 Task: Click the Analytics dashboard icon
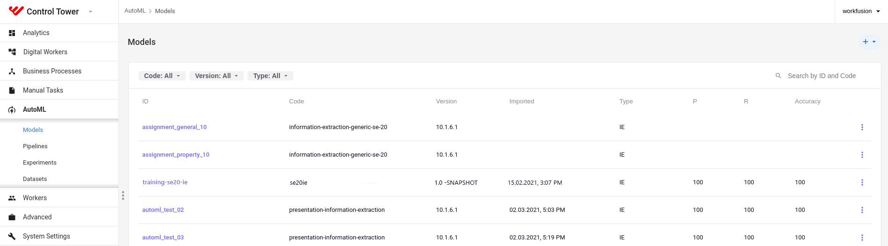tap(12, 33)
